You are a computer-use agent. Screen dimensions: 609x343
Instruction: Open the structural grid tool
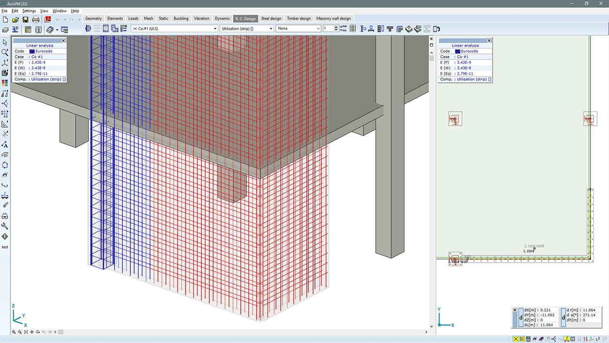coord(5,114)
